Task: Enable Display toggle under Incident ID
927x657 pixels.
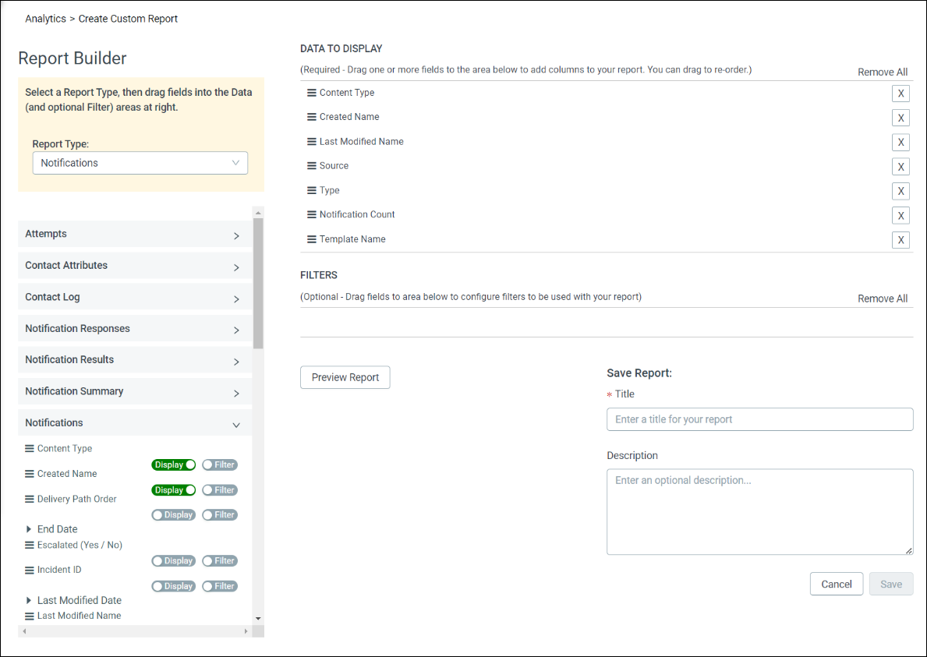Action: coord(173,586)
